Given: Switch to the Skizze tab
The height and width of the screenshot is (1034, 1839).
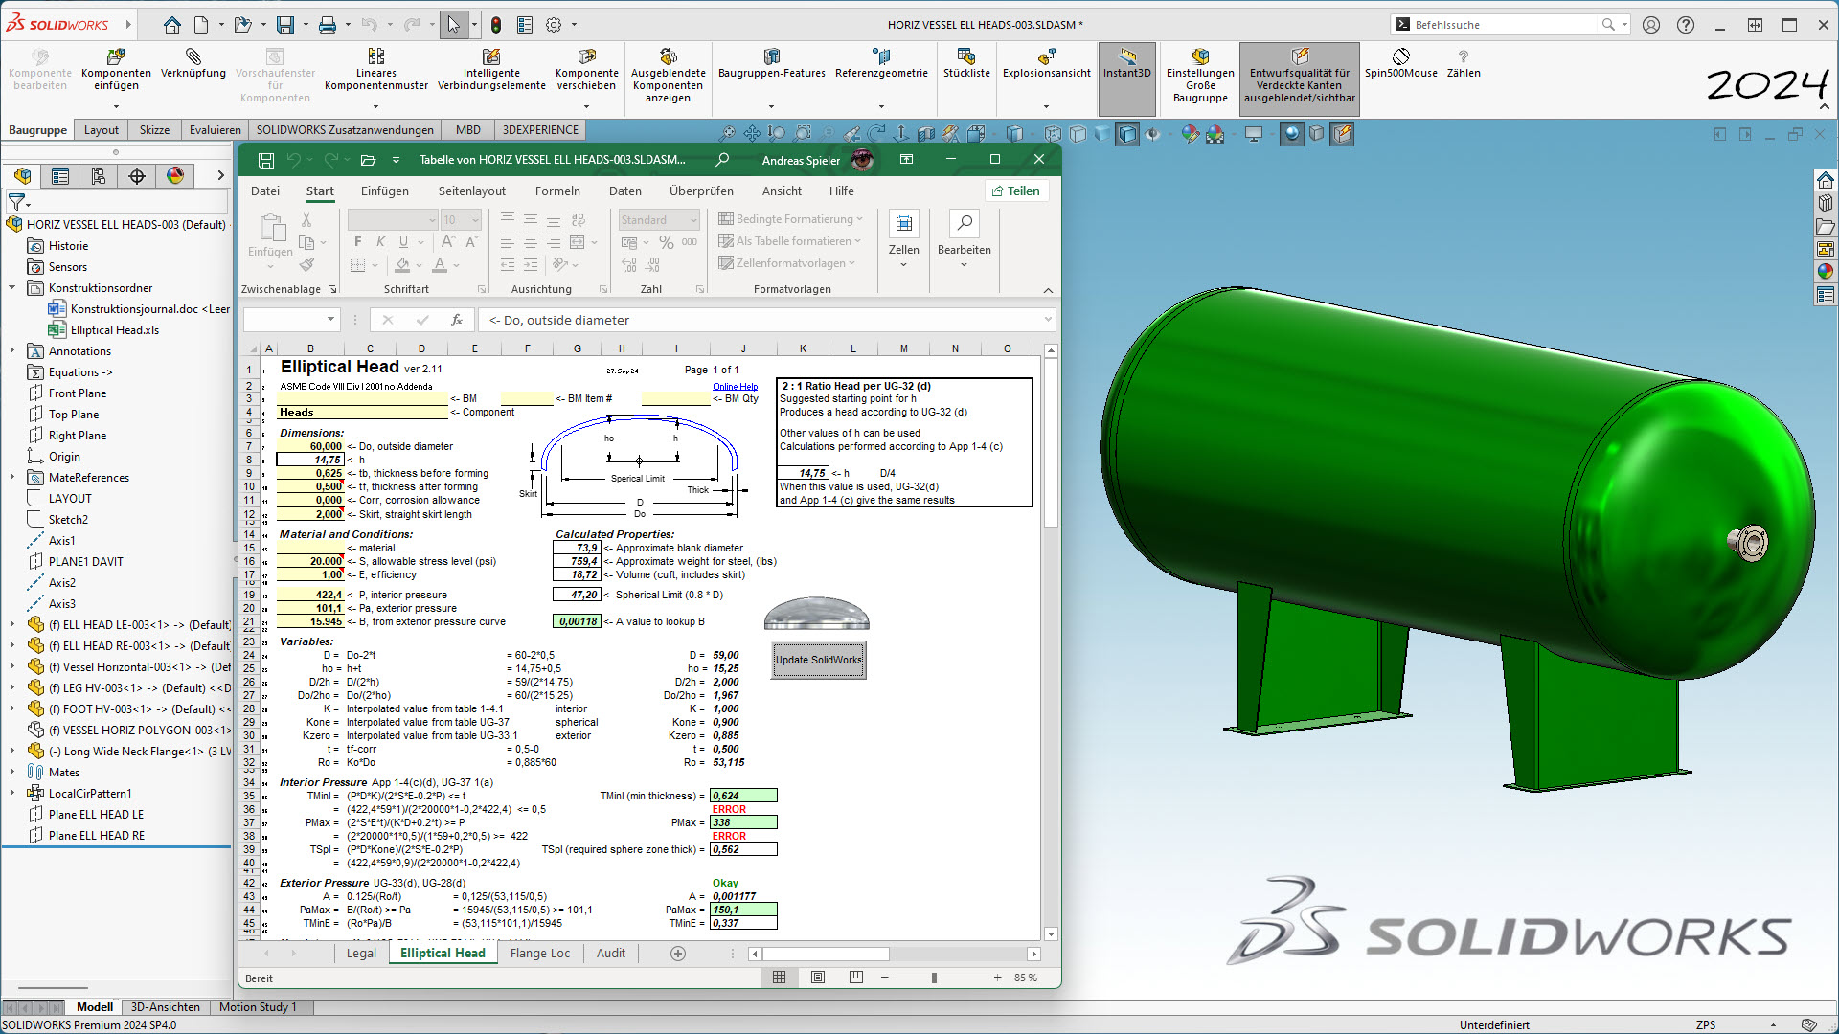Looking at the screenshot, I should pos(154,130).
